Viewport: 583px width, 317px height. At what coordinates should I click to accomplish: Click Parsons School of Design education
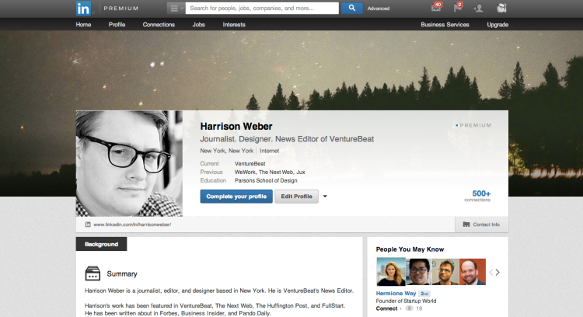pos(266,180)
